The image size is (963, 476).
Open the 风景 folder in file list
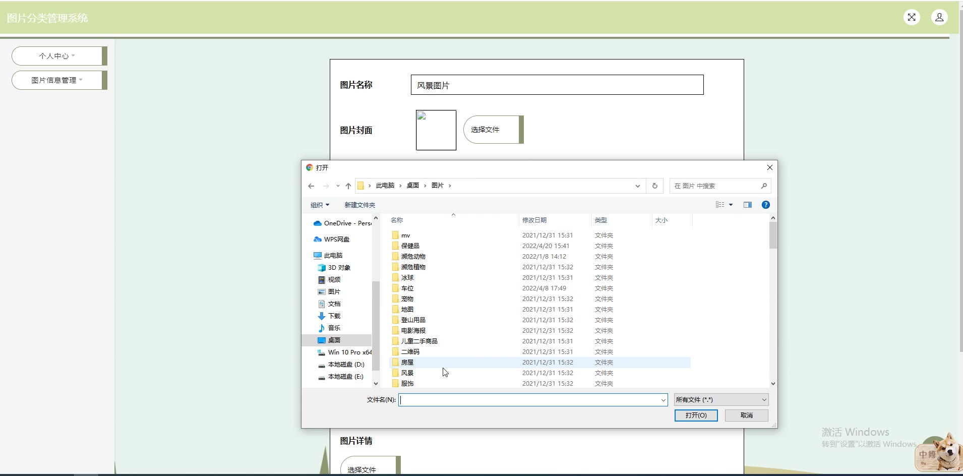coord(407,373)
